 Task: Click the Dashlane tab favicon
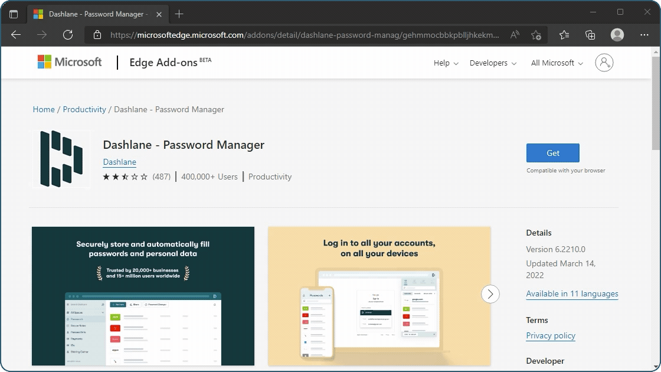pyautogui.click(x=38, y=14)
